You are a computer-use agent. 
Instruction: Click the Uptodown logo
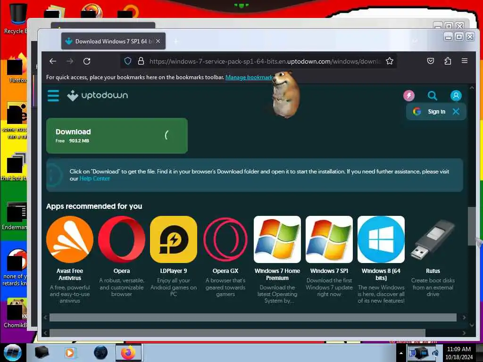tap(97, 95)
